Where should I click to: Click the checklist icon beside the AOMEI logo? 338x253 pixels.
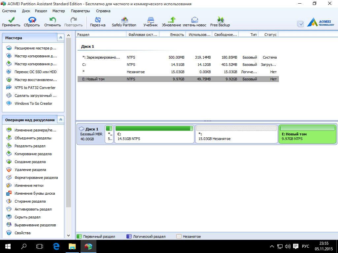pyautogui.click(x=300, y=23)
